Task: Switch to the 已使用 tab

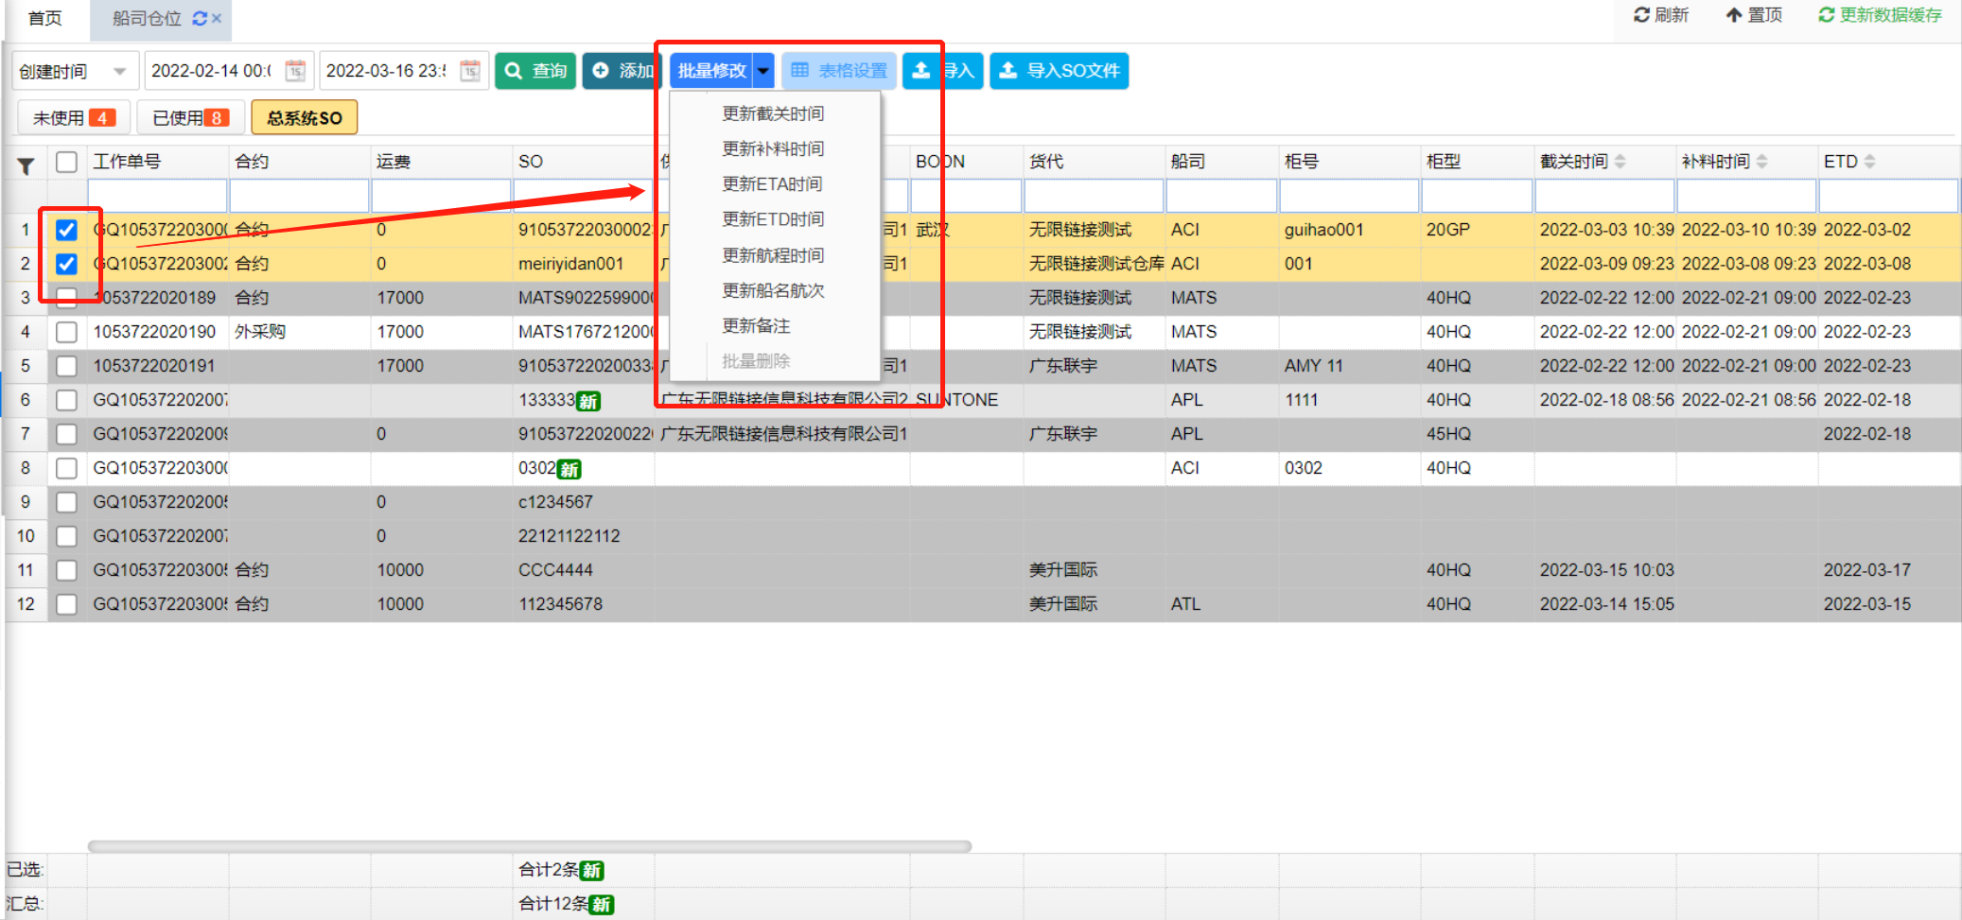Action: pos(190,118)
